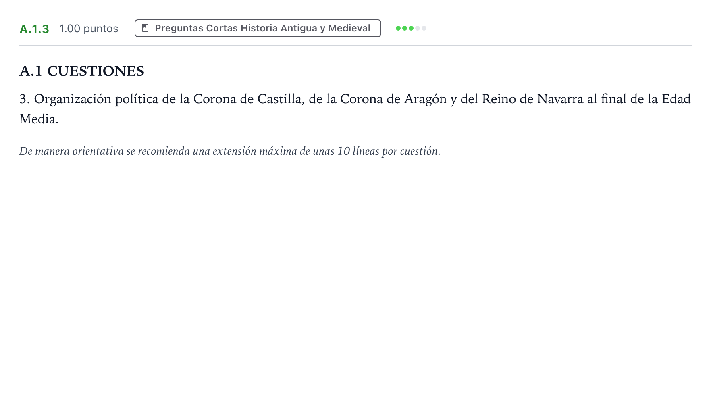Click the horizontal divider under the header
The height and width of the screenshot is (420, 711).
pos(355,46)
